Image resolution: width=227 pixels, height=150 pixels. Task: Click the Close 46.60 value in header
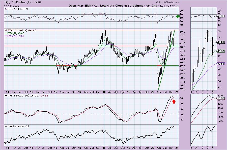123,6
